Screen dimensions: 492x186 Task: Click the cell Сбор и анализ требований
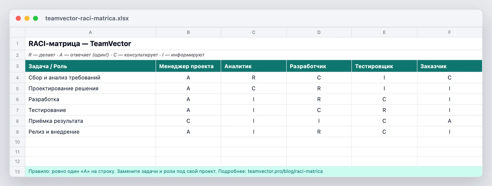[90, 78]
